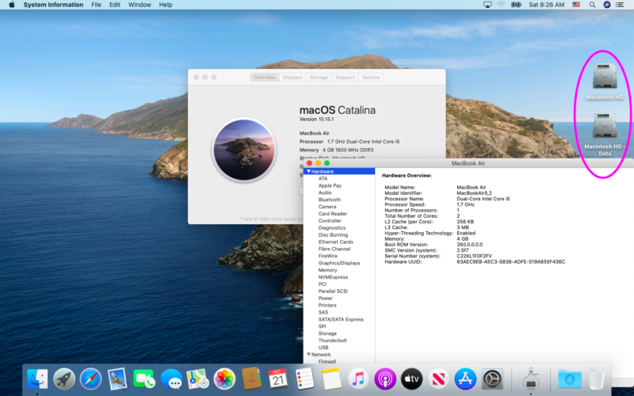Open Reminders from the Dock
Image resolution: width=634 pixels, height=396 pixels.
[x=304, y=379]
